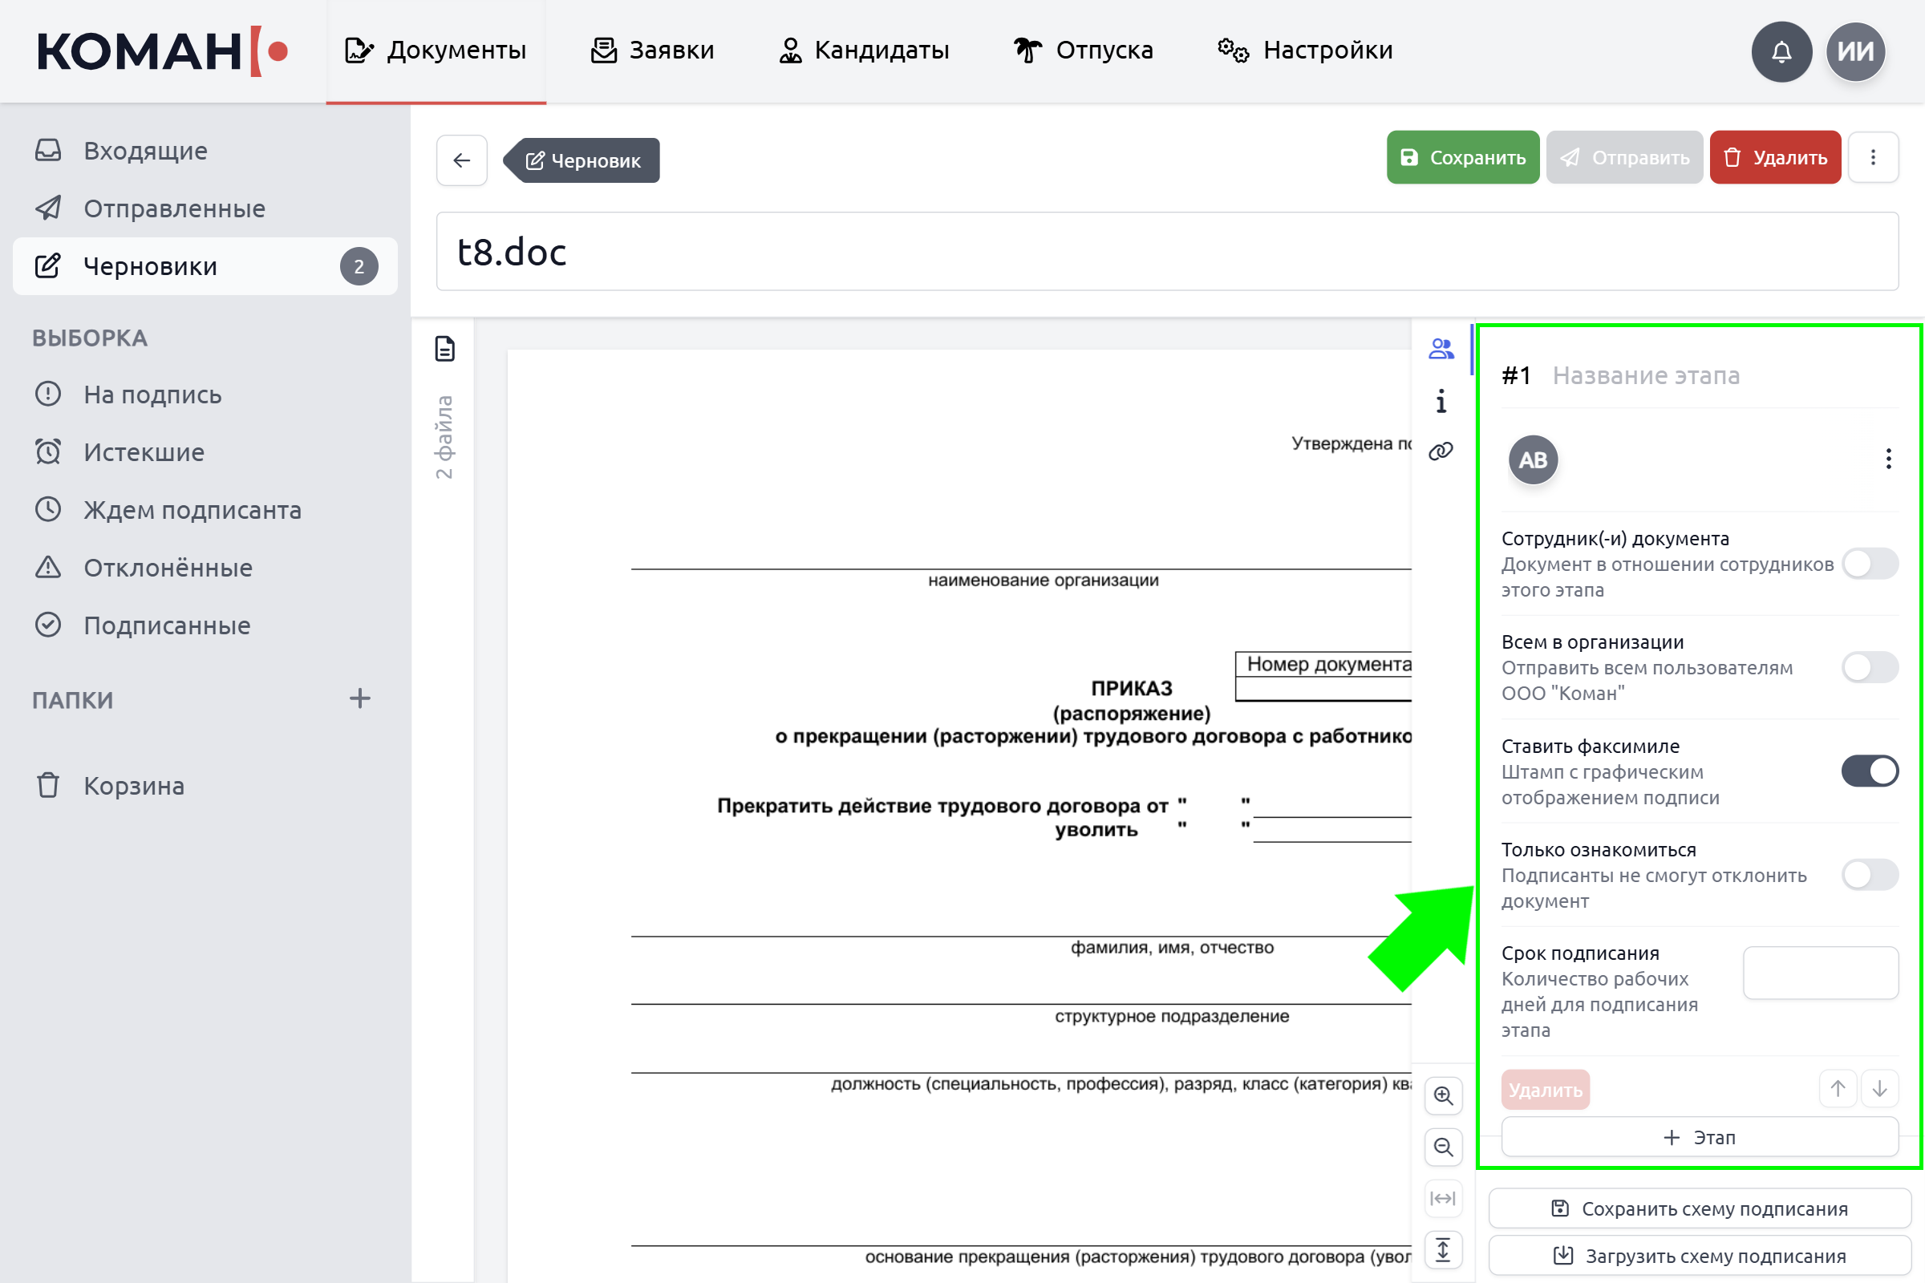Image resolution: width=1925 pixels, height=1283 pixels.
Task: Show Ждем подписанта documents
Action: coord(205,510)
